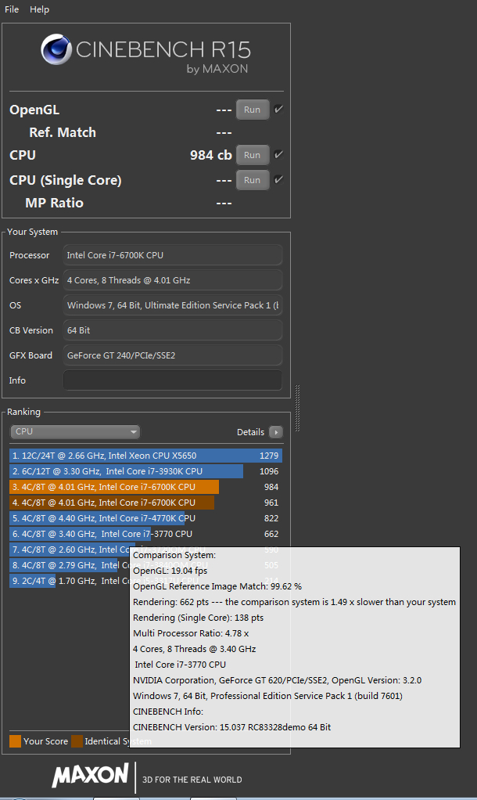
Task: Click the Processor name field
Action: (172, 255)
